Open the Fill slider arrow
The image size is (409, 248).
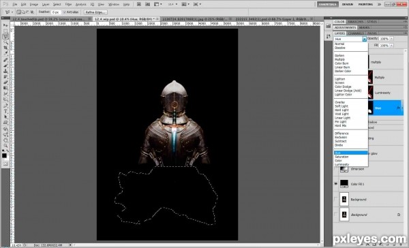392,46
